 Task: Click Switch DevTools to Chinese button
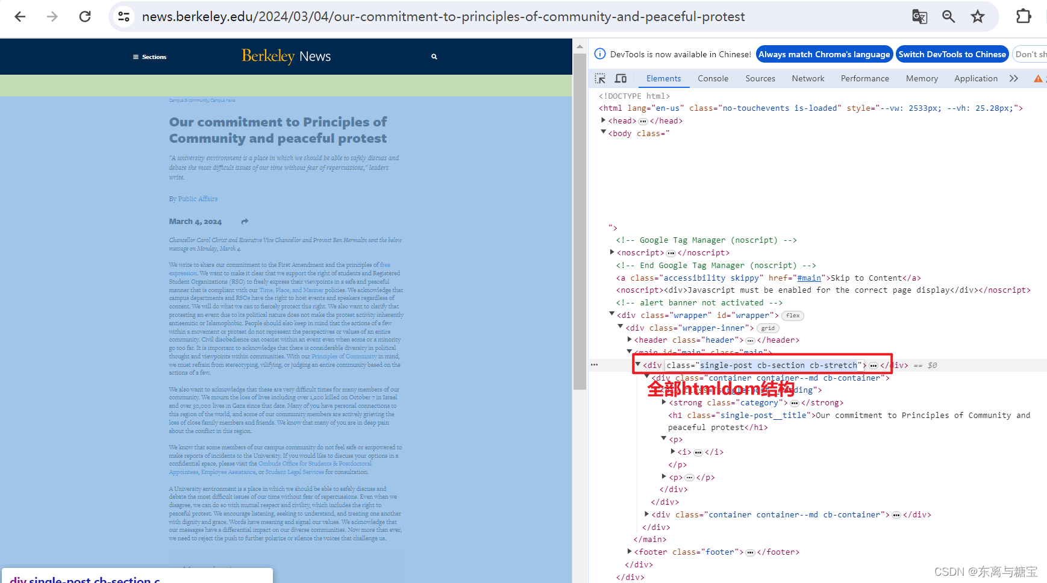pos(952,54)
